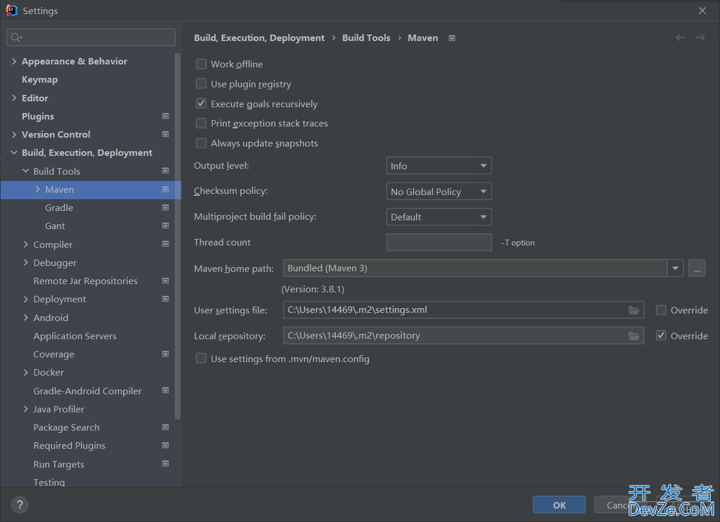
Task: Click the Thread count input field
Action: pos(439,243)
